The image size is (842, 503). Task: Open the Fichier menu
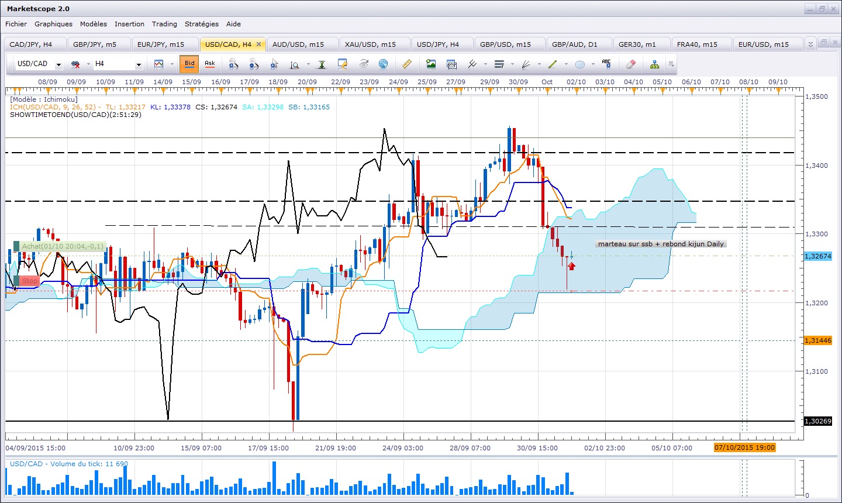[16, 24]
